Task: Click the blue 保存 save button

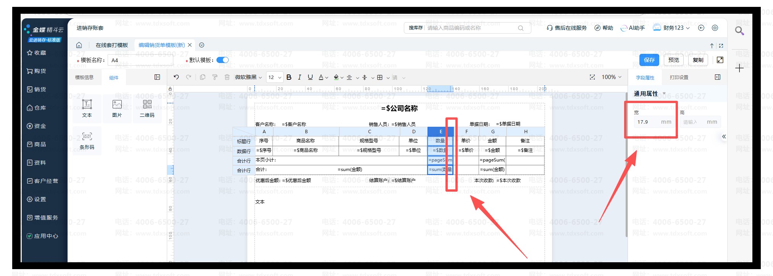Action: (x=649, y=60)
